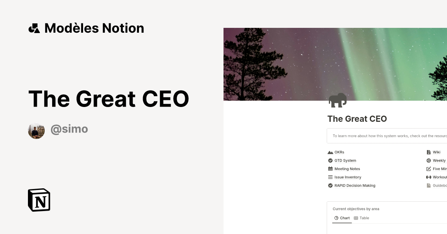The width and height of the screenshot is (447, 234).
Task: Click the gray page icon for Guidebook
Action: (428, 185)
